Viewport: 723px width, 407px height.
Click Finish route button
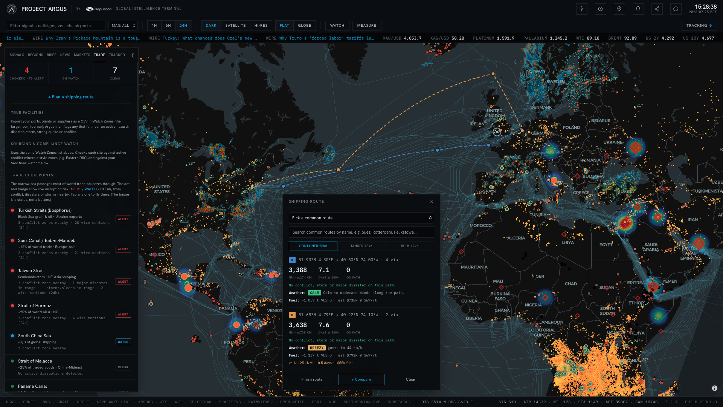tap(312, 379)
